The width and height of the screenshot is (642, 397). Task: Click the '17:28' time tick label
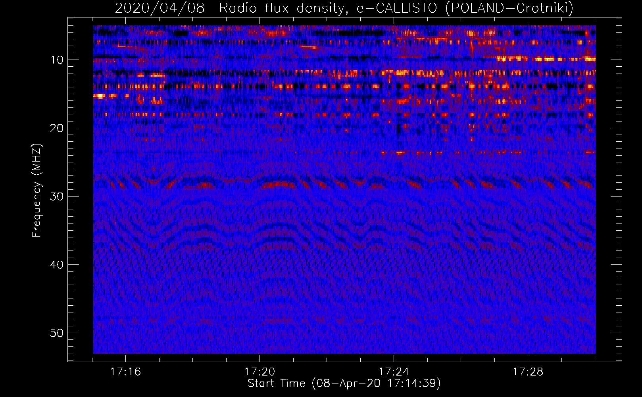pos(528,372)
